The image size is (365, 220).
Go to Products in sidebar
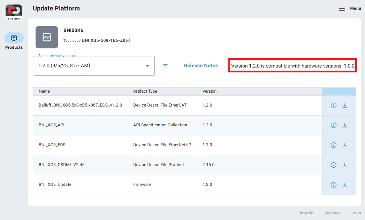pos(14,41)
